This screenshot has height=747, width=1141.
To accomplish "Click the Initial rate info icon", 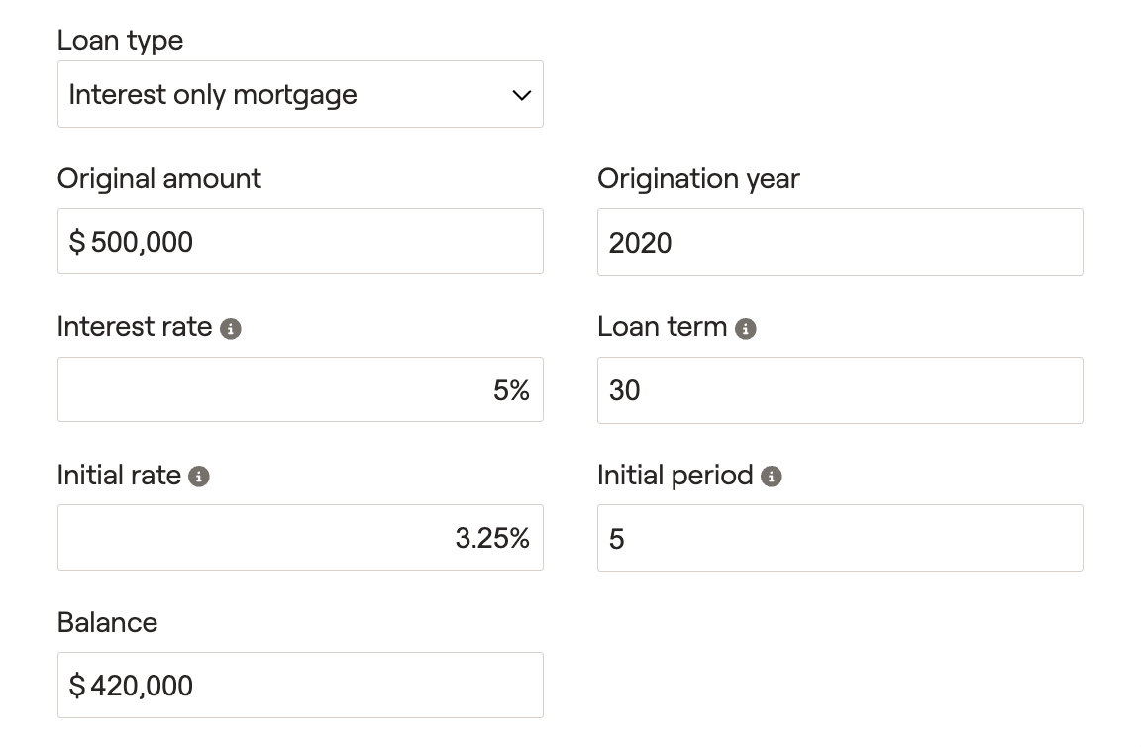I will tap(199, 477).
